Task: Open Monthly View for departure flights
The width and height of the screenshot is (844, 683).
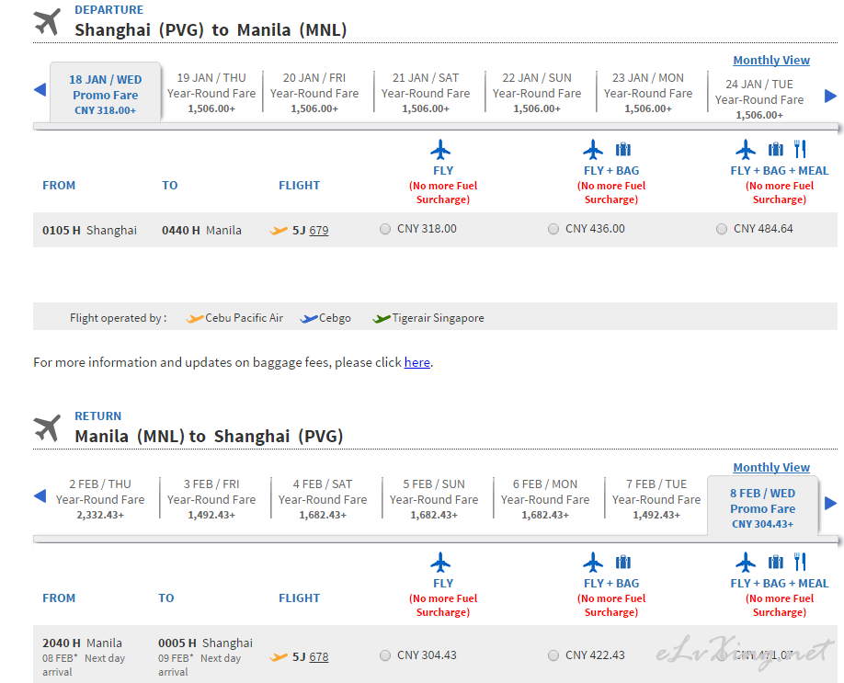Action: pos(770,61)
